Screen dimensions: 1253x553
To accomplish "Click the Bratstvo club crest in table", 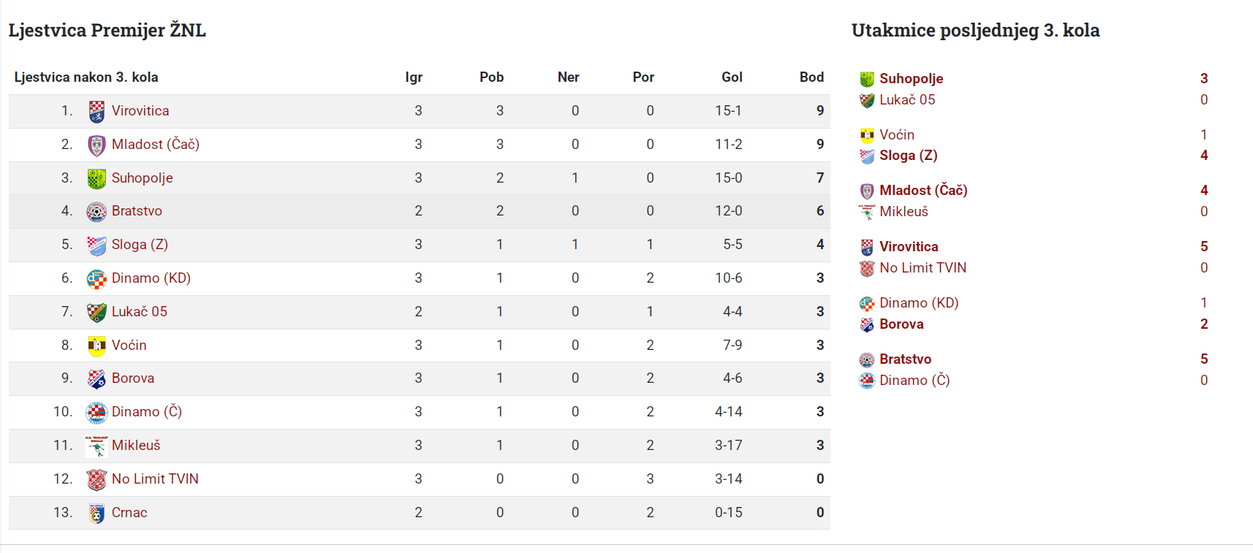I will 96,212.
